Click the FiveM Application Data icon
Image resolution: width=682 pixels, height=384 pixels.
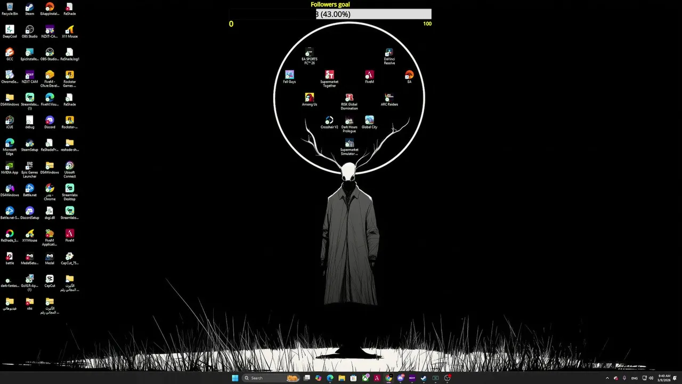[x=50, y=237]
